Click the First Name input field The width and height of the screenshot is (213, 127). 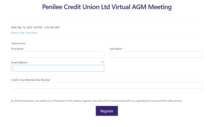coord(58,55)
